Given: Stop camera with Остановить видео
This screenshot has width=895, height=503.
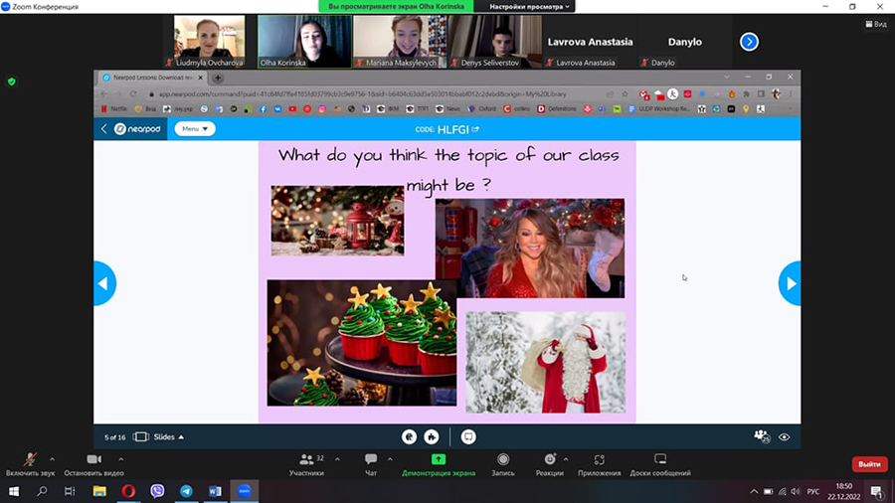Looking at the screenshot, I should 93,465.
